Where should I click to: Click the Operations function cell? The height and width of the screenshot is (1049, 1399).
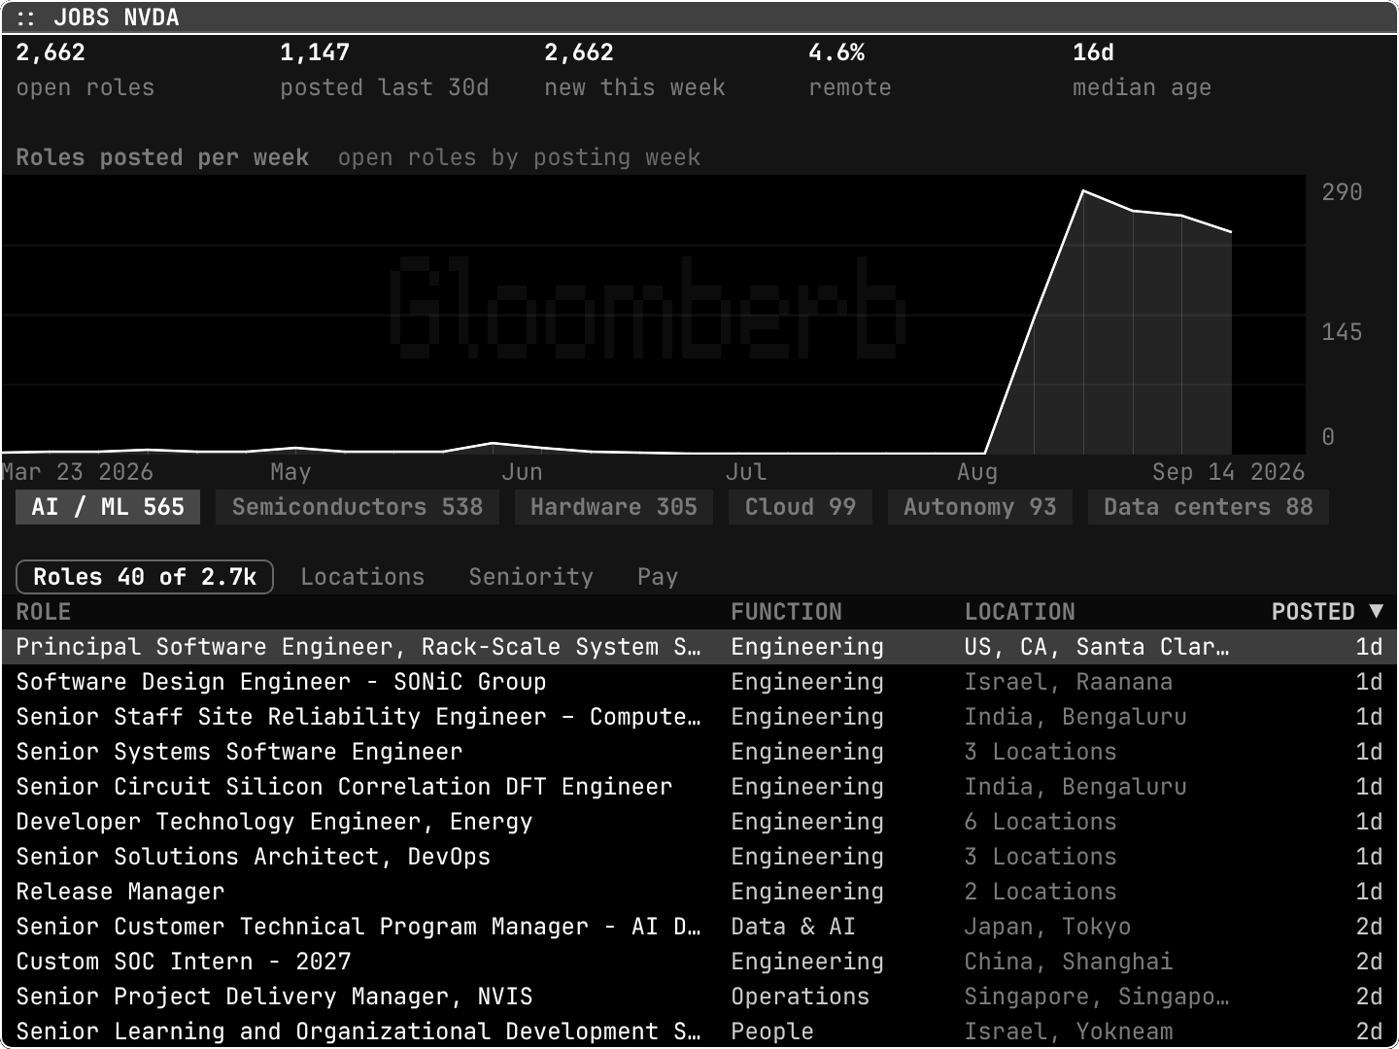[x=801, y=997]
